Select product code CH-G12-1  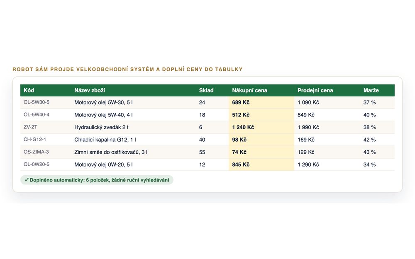35,140
